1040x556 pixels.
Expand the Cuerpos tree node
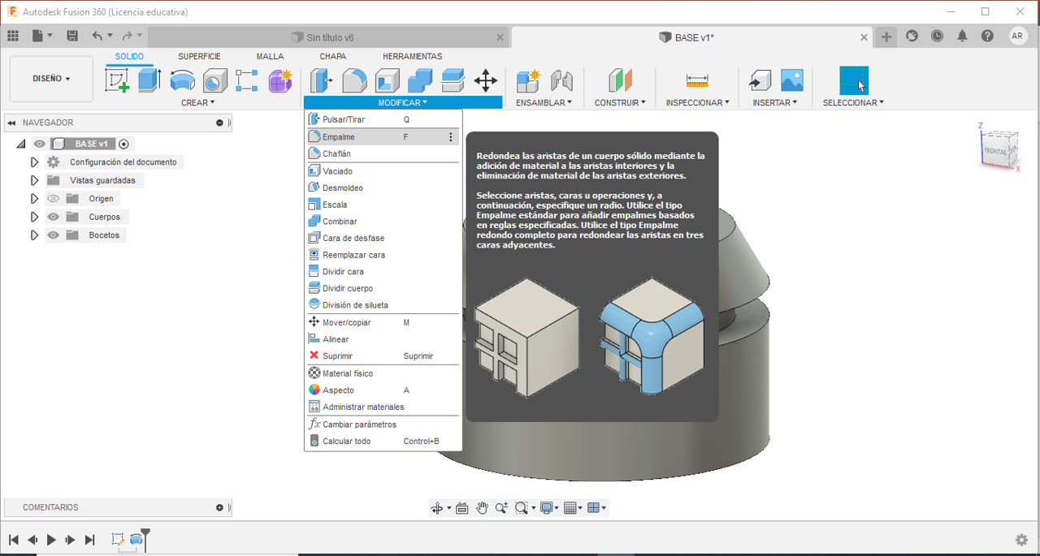pyautogui.click(x=34, y=217)
